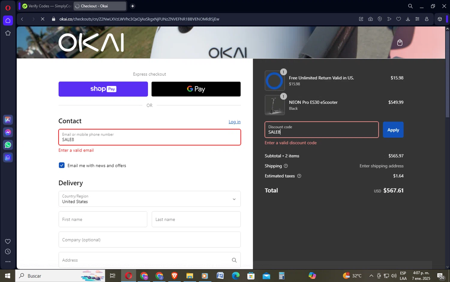
Task: Open tab search magnifier in title bar
Action: click(410, 6)
